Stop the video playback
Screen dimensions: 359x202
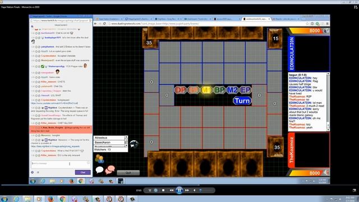(163, 190)
